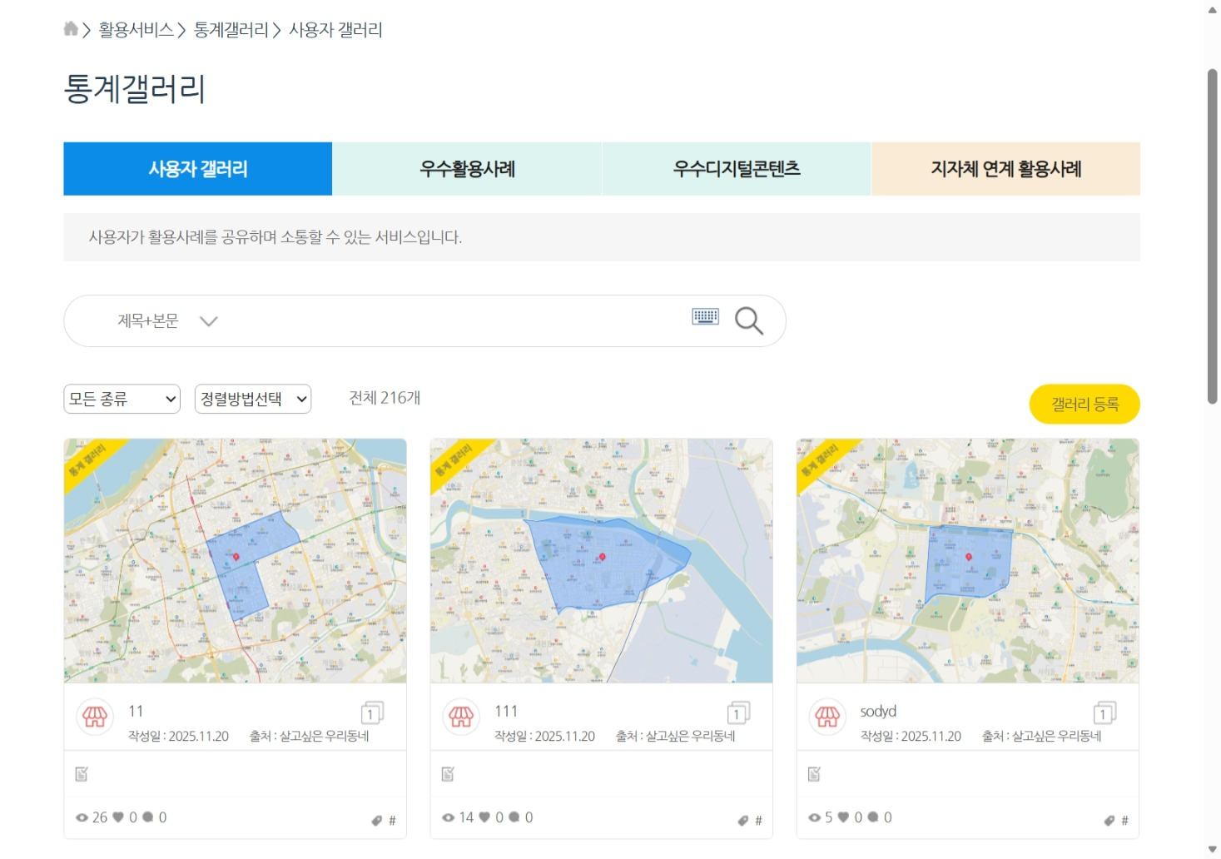Click the vertical page scrollbar thumb
The width and height of the screenshot is (1221, 859).
(1213, 236)
